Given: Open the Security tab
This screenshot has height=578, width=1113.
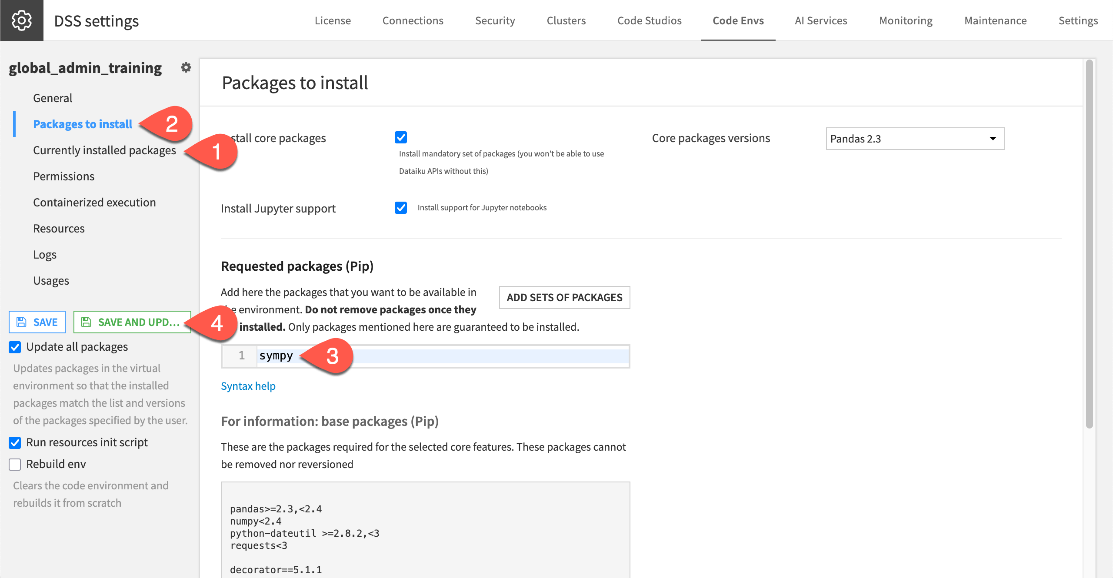Looking at the screenshot, I should coord(495,20).
